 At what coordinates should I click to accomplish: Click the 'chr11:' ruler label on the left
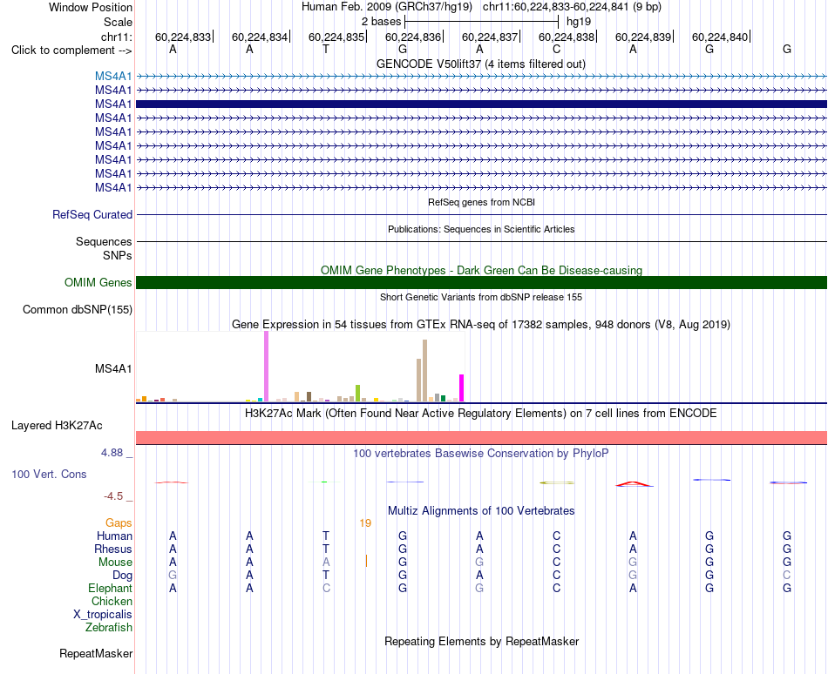(116, 37)
